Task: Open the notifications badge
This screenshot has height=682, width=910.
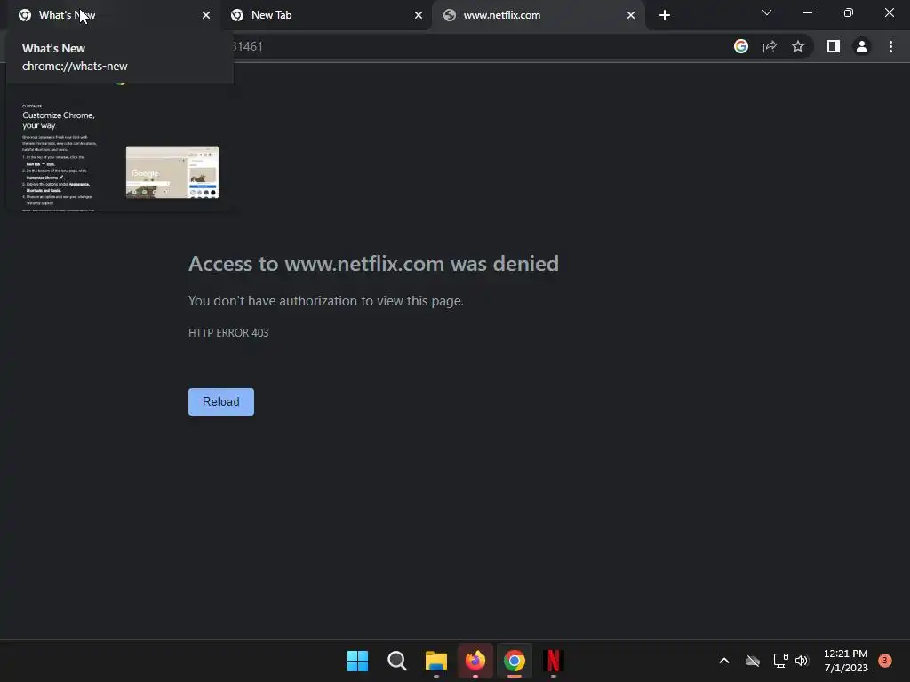Action: click(x=885, y=661)
